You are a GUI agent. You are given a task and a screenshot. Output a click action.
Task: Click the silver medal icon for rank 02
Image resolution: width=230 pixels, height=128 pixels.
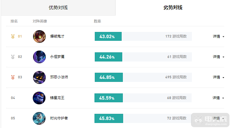click(13, 57)
